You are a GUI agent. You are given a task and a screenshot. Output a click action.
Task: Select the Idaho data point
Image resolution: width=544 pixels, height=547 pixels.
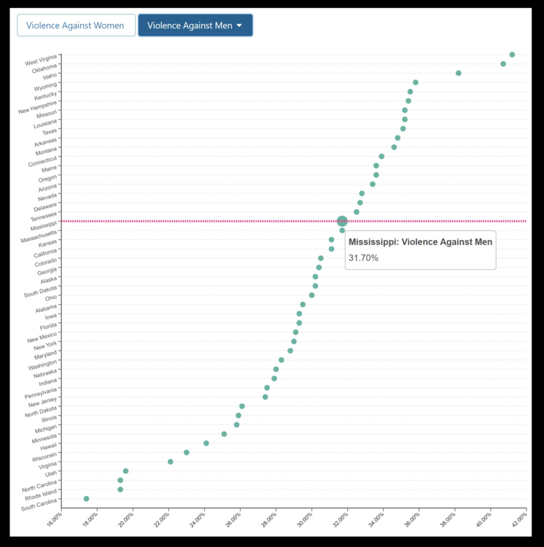[459, 73]
